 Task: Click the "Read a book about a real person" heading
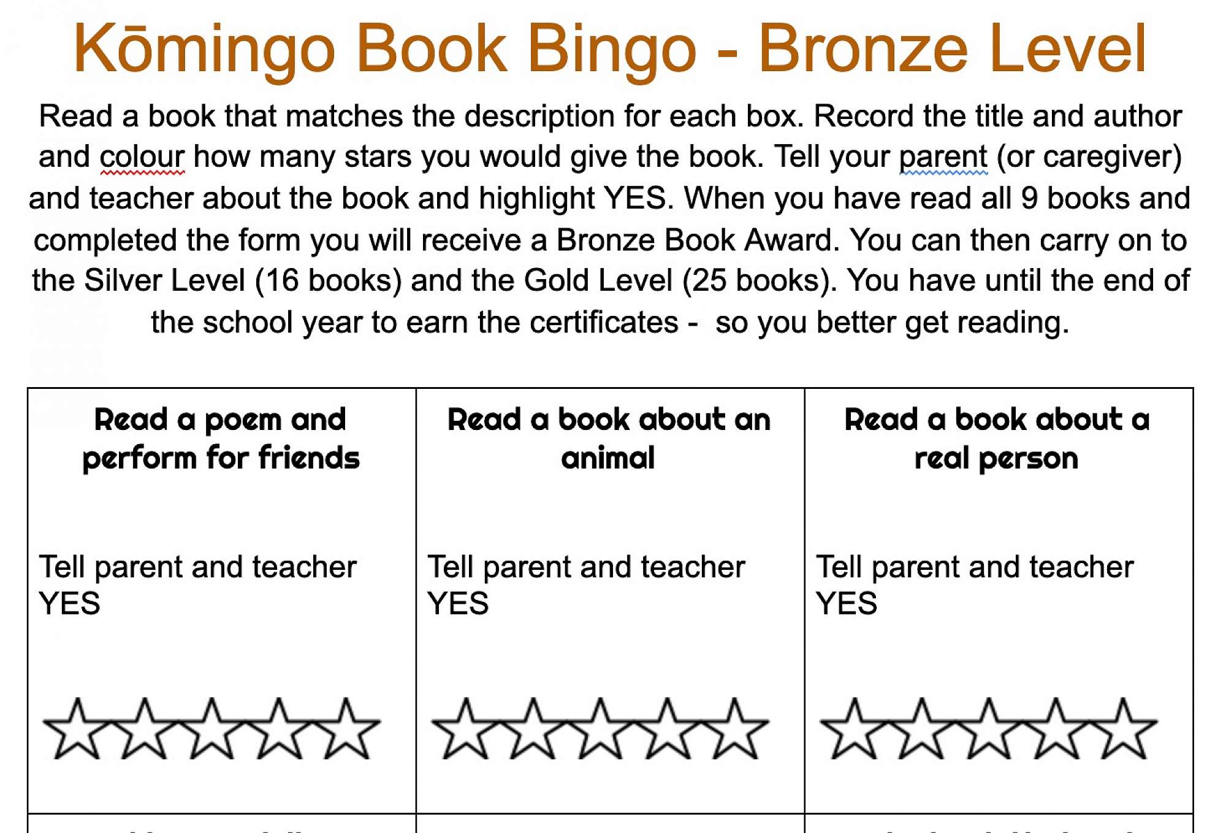click(x=997, y=439)
